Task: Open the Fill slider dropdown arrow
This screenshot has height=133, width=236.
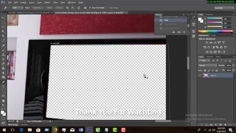Action: pyautogui.click(x=233, y=71)
